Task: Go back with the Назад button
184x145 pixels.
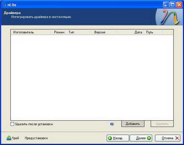Action: [x=118, y=138]
